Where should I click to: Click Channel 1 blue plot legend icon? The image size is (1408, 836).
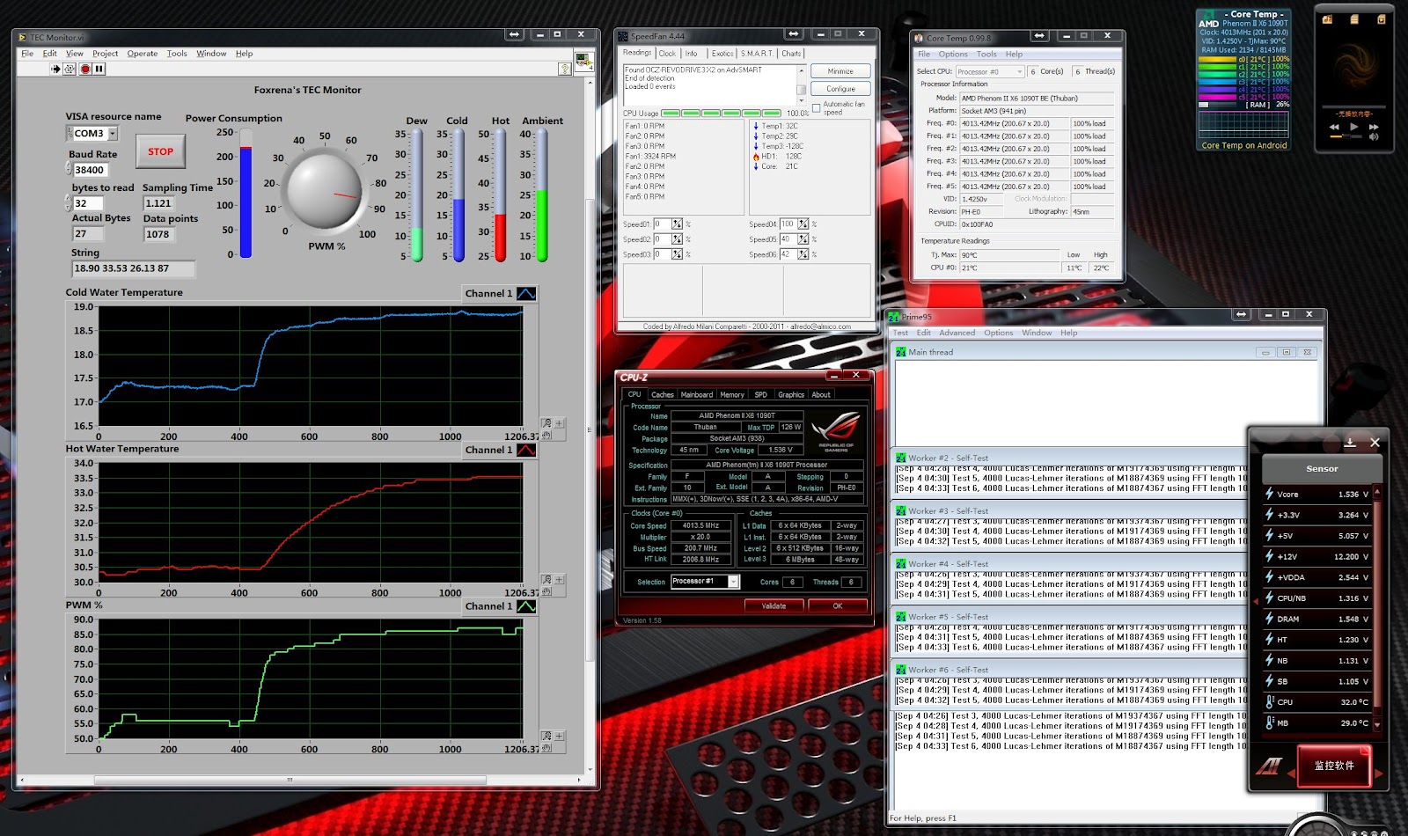click(526, 294)
